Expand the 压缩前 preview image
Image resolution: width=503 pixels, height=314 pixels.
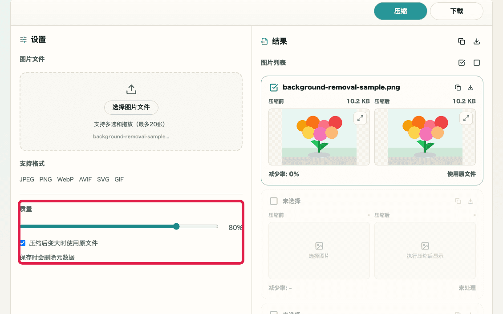pos(360,118)
